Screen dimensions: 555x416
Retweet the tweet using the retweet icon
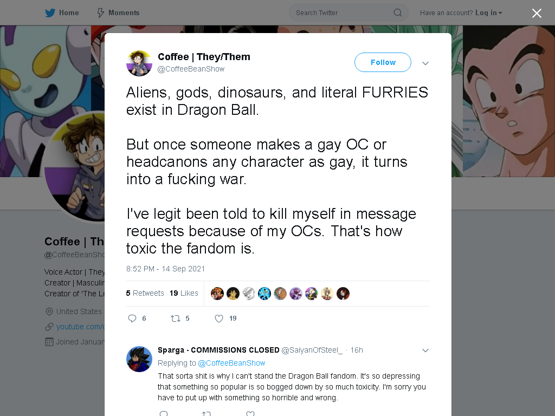[x=176, y=318]
